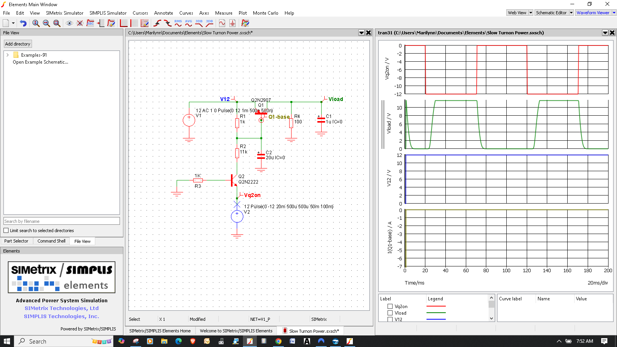Screen dimensions: 617x347
Task: Open the File menu
Action: click(7, 13)
